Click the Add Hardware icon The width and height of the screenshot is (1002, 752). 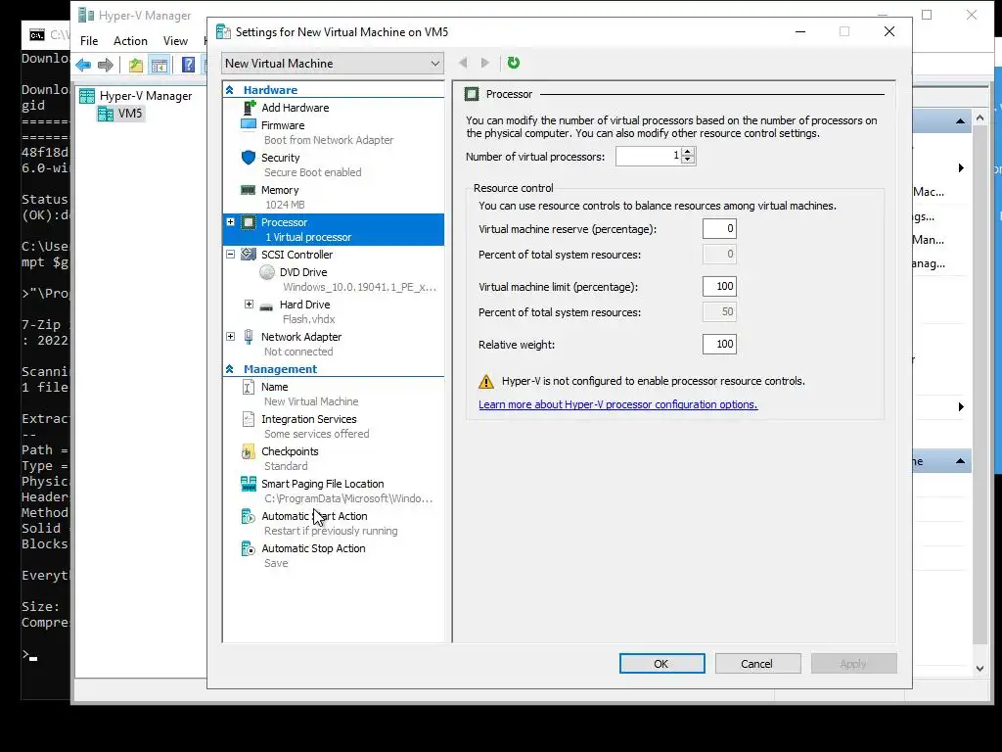tap(250, 108)
